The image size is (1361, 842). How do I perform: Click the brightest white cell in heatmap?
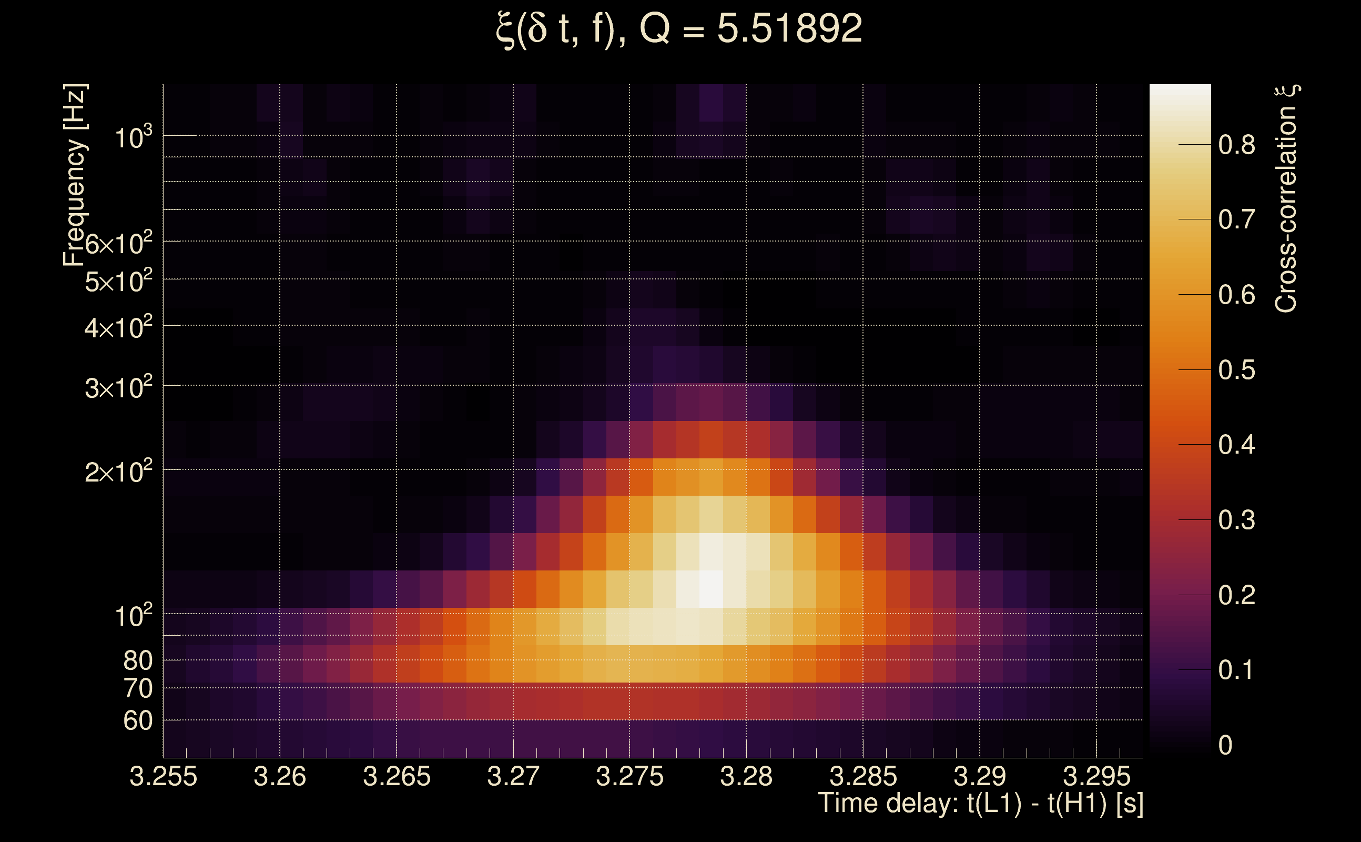coord(711,589)
